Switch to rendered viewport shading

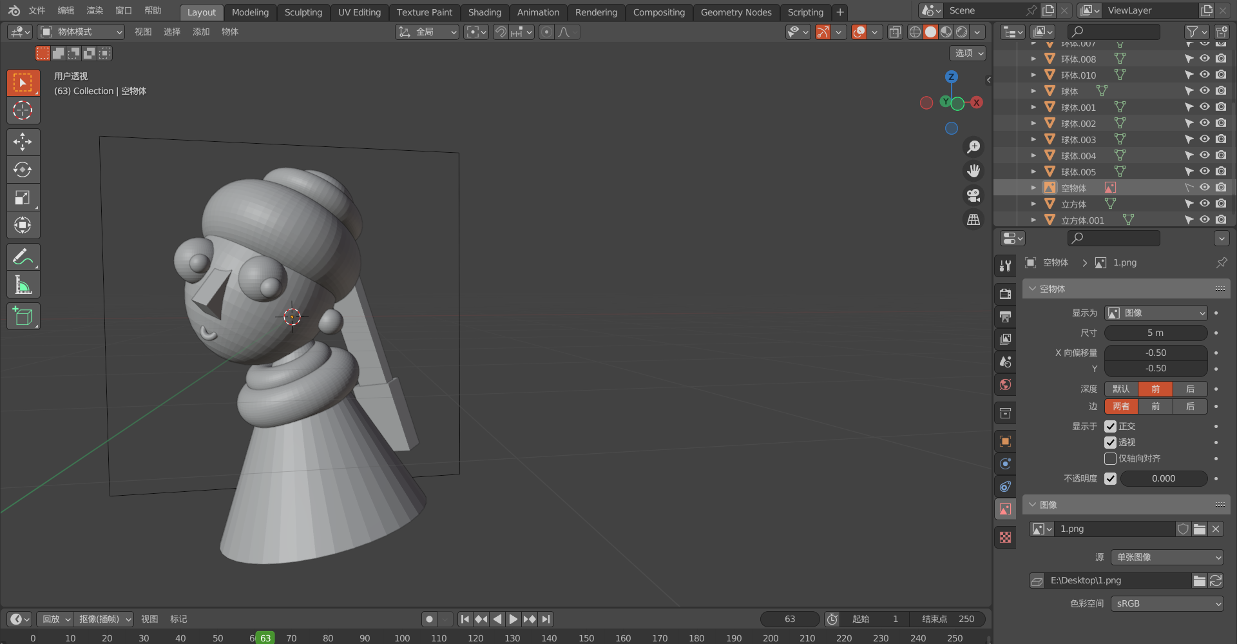click(x=961, y=32)
